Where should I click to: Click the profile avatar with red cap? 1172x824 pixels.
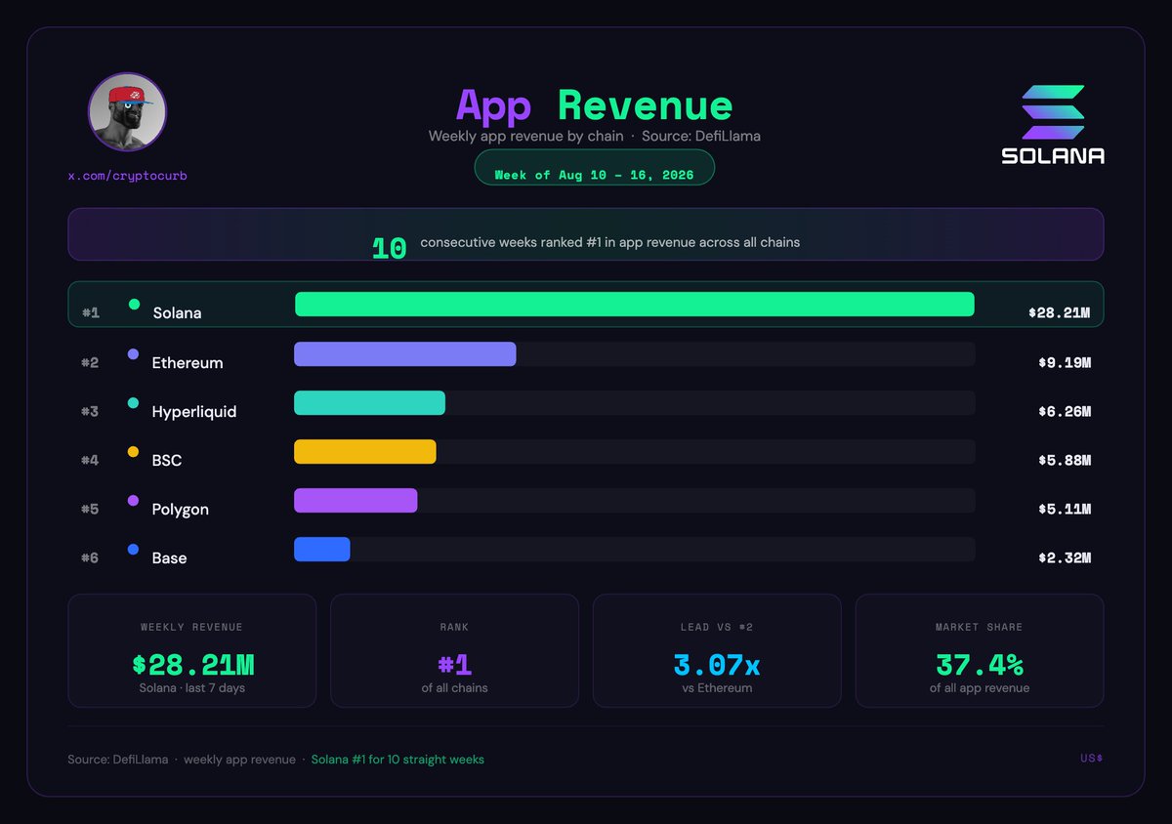(x=128, y=112)
